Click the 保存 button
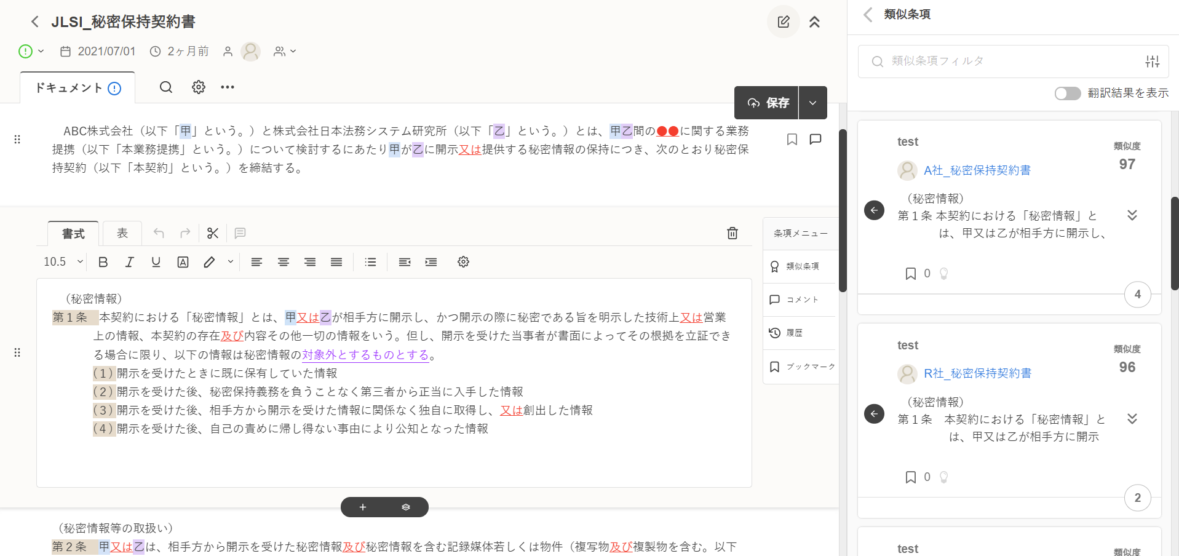 (x=768, y=103)
